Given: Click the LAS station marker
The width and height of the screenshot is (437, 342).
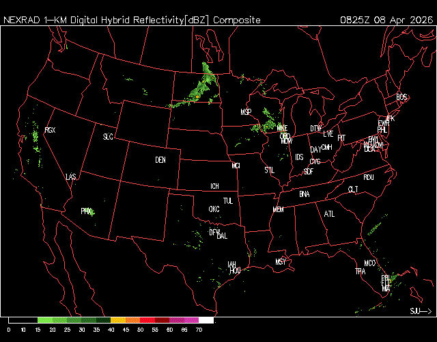Looking at the screenshot, I should click(x=71, y=177).
